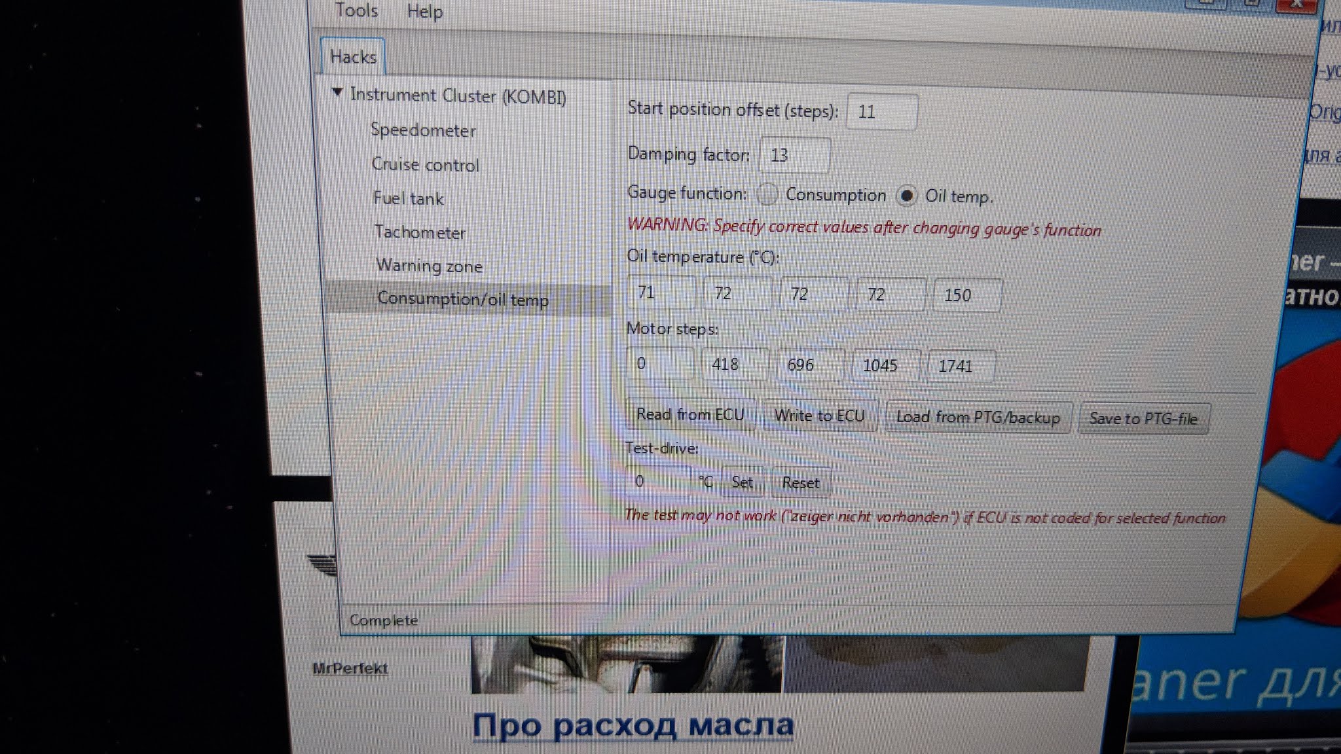Click the Oil temperature (°C) label
The width and height of the screenshot is (1341, 754).
pyautogui.click(x=703, y=257)
